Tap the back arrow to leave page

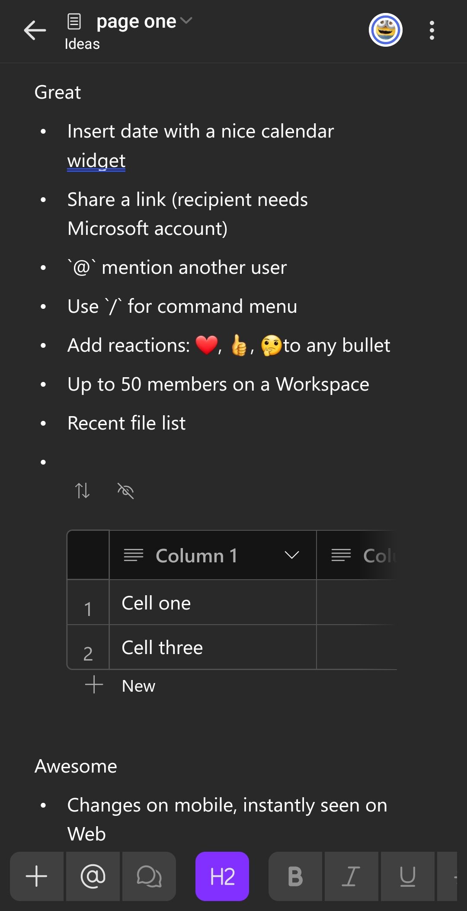coord(35,30)
